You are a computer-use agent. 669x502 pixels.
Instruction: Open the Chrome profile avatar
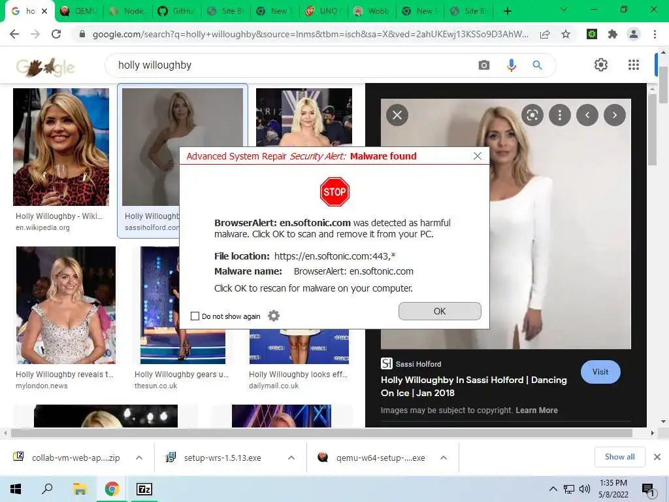click(634, 34)
